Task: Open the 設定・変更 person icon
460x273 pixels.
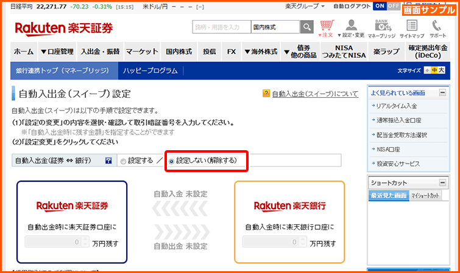Action: [x=351, y=29]
